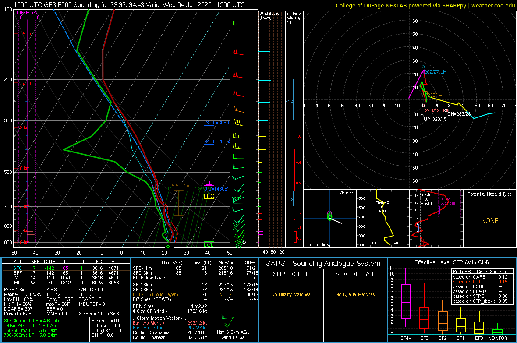Select the SFC parcel row

click(x=66, y=268)
